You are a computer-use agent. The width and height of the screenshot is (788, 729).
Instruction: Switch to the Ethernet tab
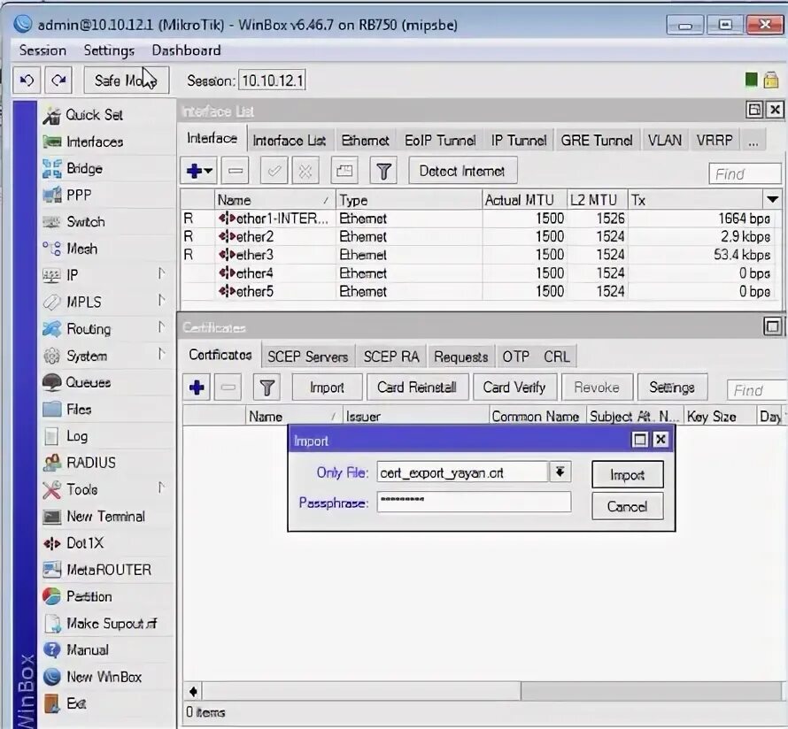[x=365, y=141]
